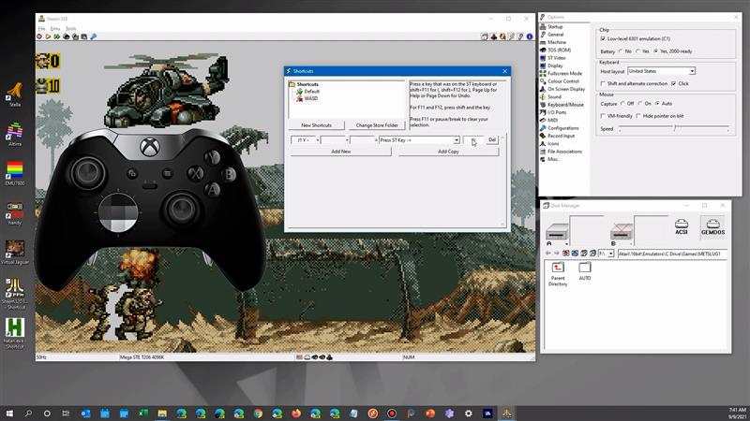Screen dimensions: 750x421
Task: Click the green fast forward icon
Action: (57, 36)
